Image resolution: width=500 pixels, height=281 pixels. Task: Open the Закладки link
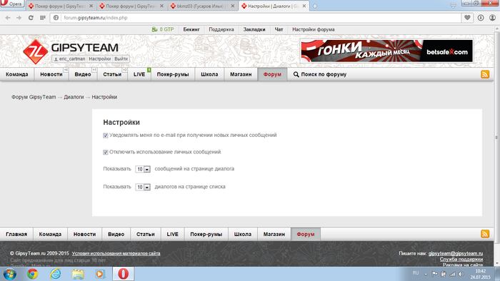pyautogui.click(x=254, y=29)
